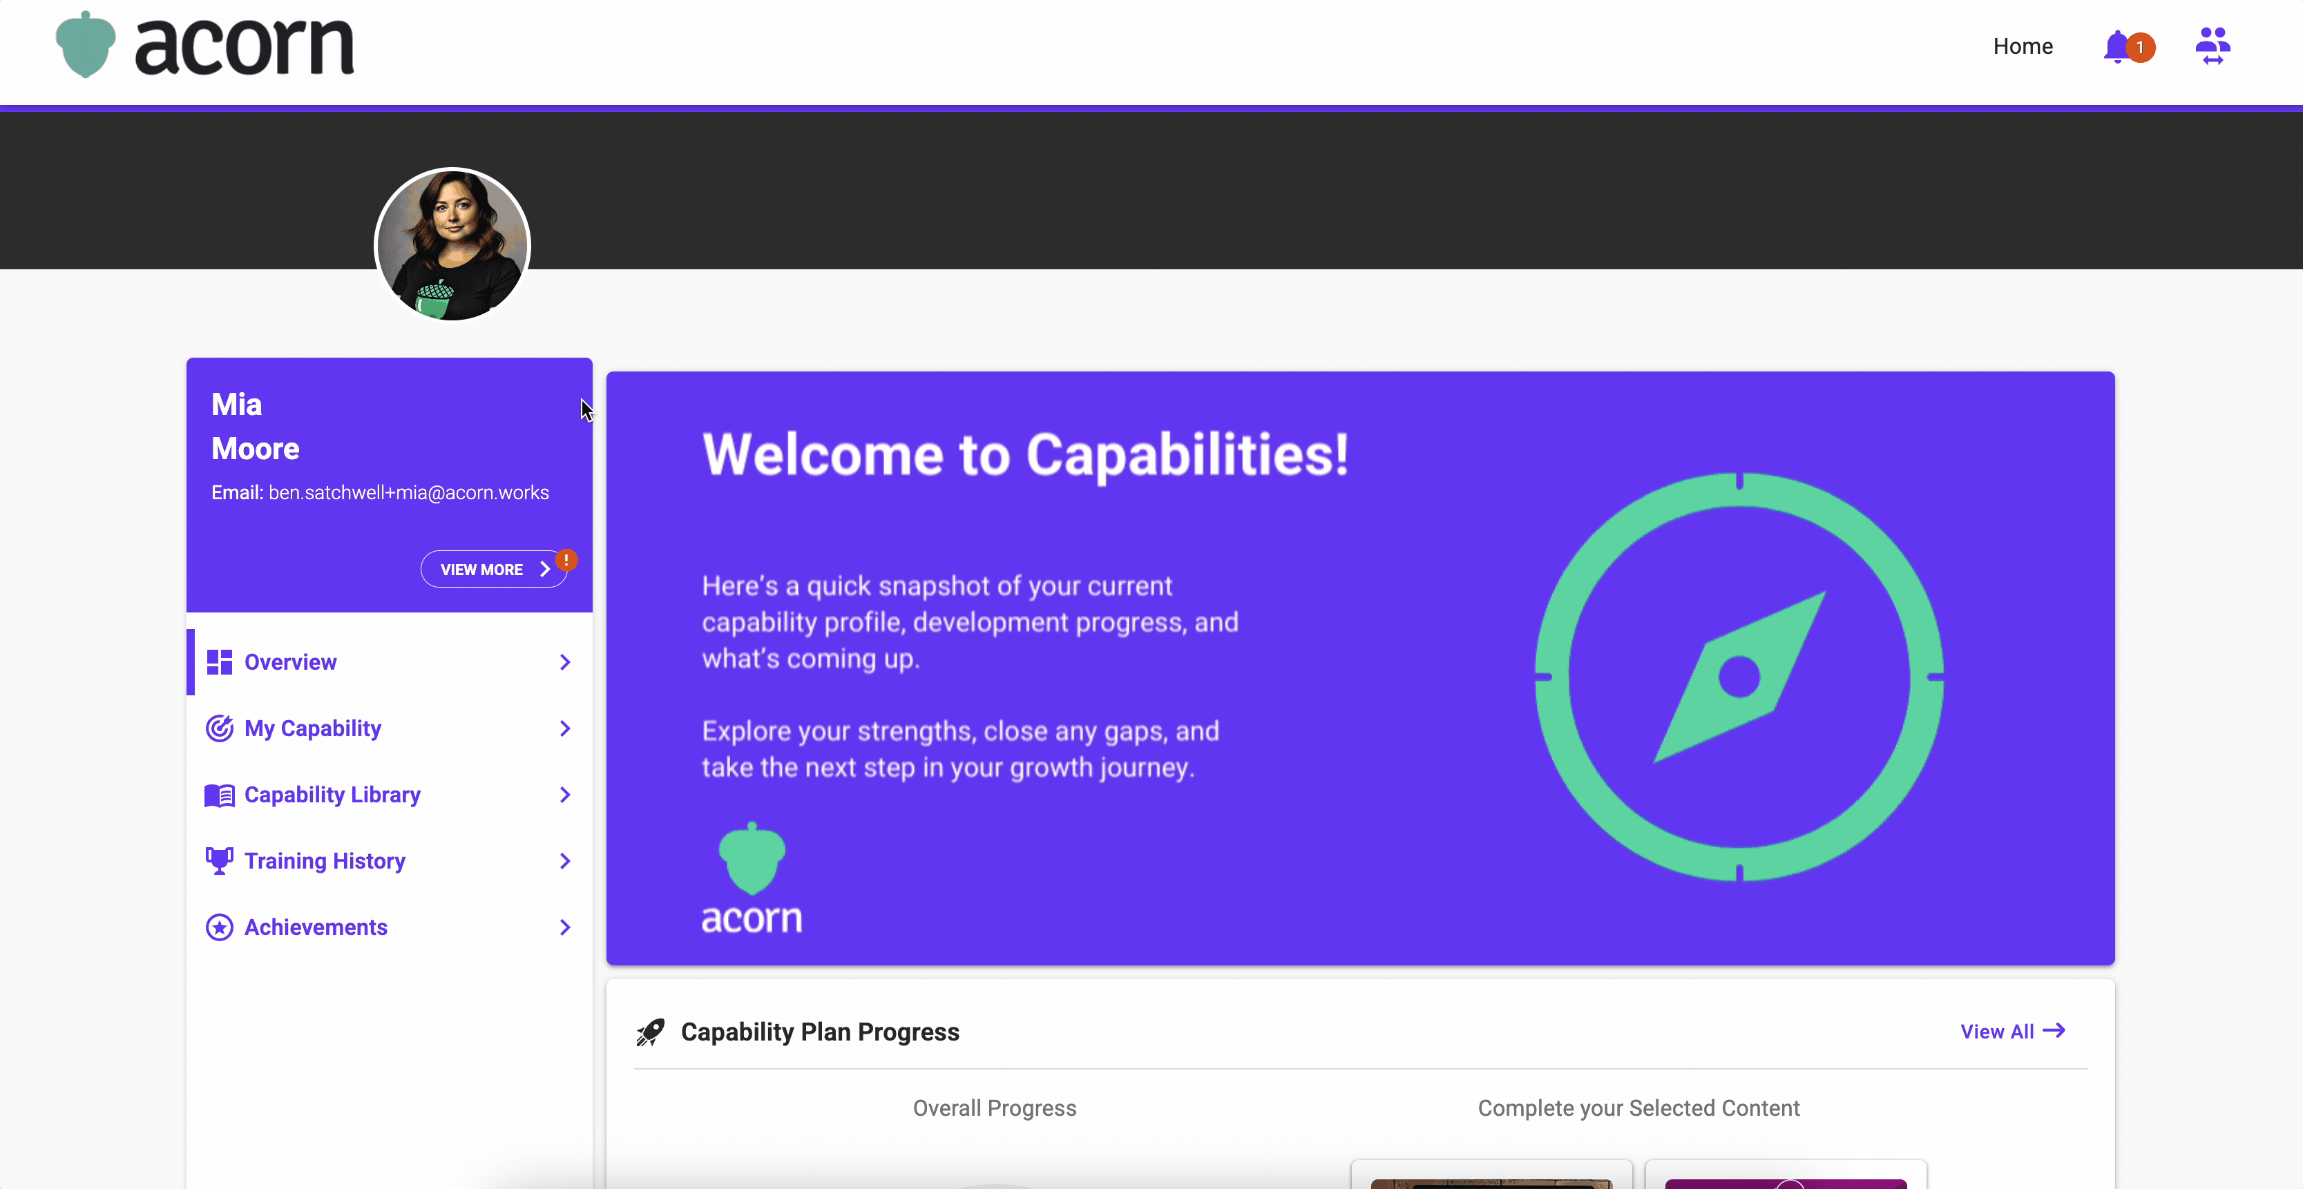Click the rocket icon beside Capability Plan Progress
Screen dimensions: 2303x1189
pyautogui.click(x=650, y=1032)
